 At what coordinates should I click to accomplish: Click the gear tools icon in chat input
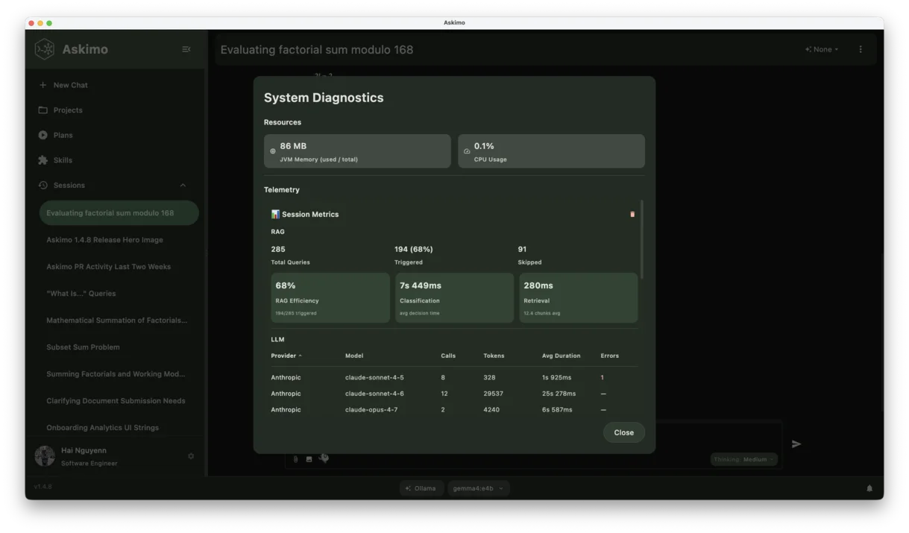point(324,458)
